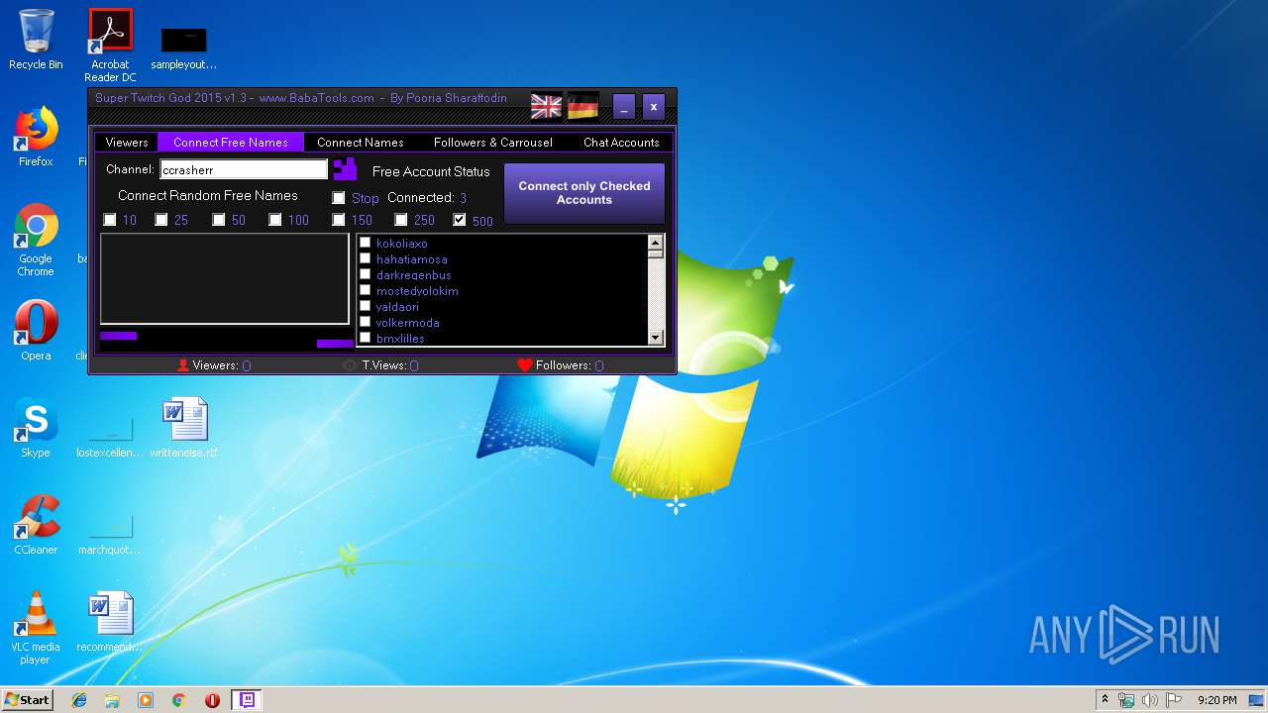
Task: Open the Followers & Carrousel tab
Action: click(493, 143)
